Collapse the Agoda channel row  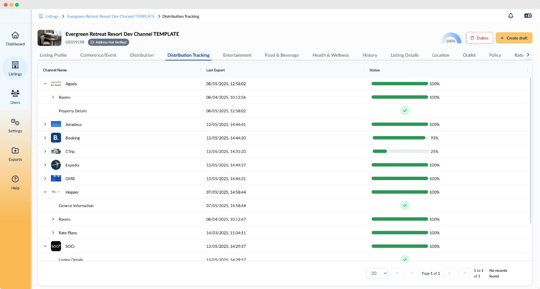coord(45,84)
